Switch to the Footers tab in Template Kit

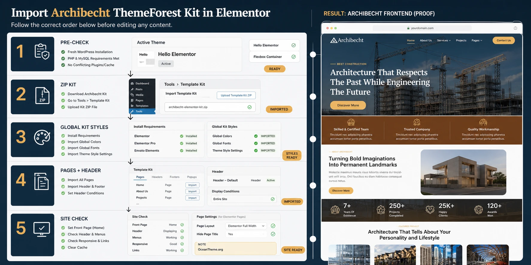coord(175,177)
